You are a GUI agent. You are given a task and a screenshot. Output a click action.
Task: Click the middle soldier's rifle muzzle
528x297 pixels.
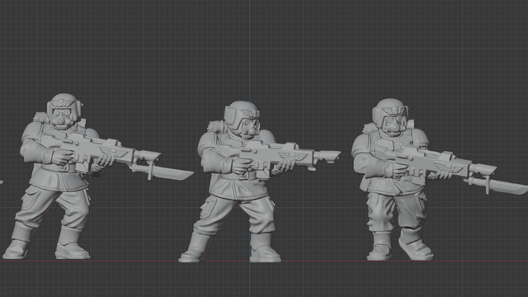[327, 156]
